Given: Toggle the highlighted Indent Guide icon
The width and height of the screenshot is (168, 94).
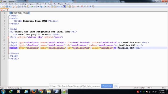Looking at the screenshot, I should pyautogui.click(x=64, y=7).
